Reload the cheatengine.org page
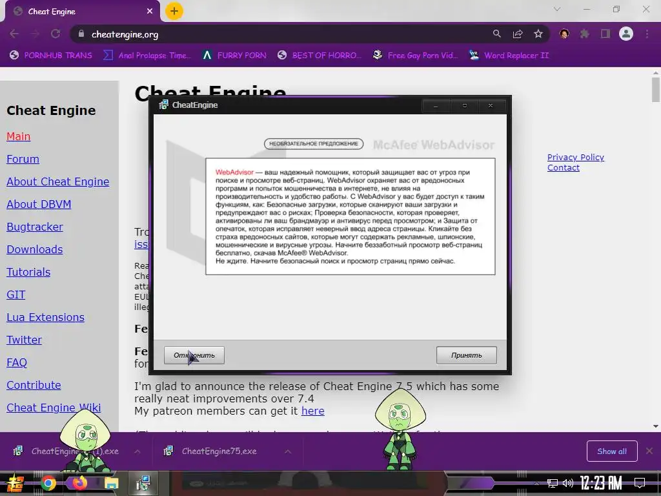The height and width of the screenshot is (496, 661). pyautogui.click(x=56, y=34)
